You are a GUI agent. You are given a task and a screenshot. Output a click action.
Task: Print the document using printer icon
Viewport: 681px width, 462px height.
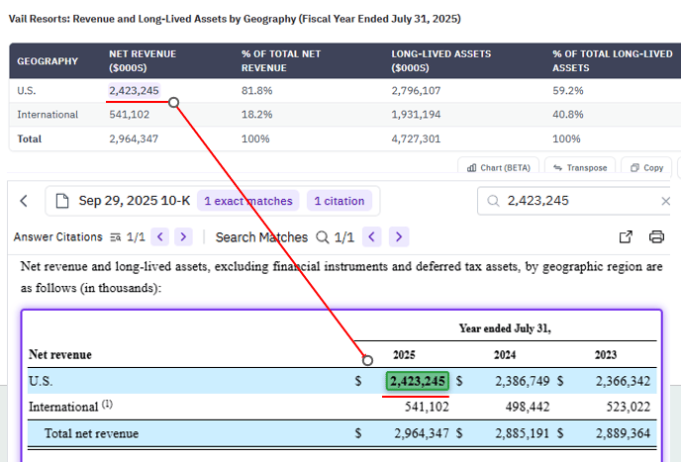tap(656, 236)
